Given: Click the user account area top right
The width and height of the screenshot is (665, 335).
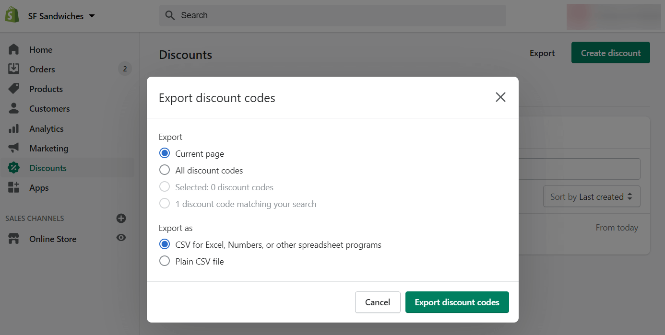Looking at the screenshot, I should (614, 16).
